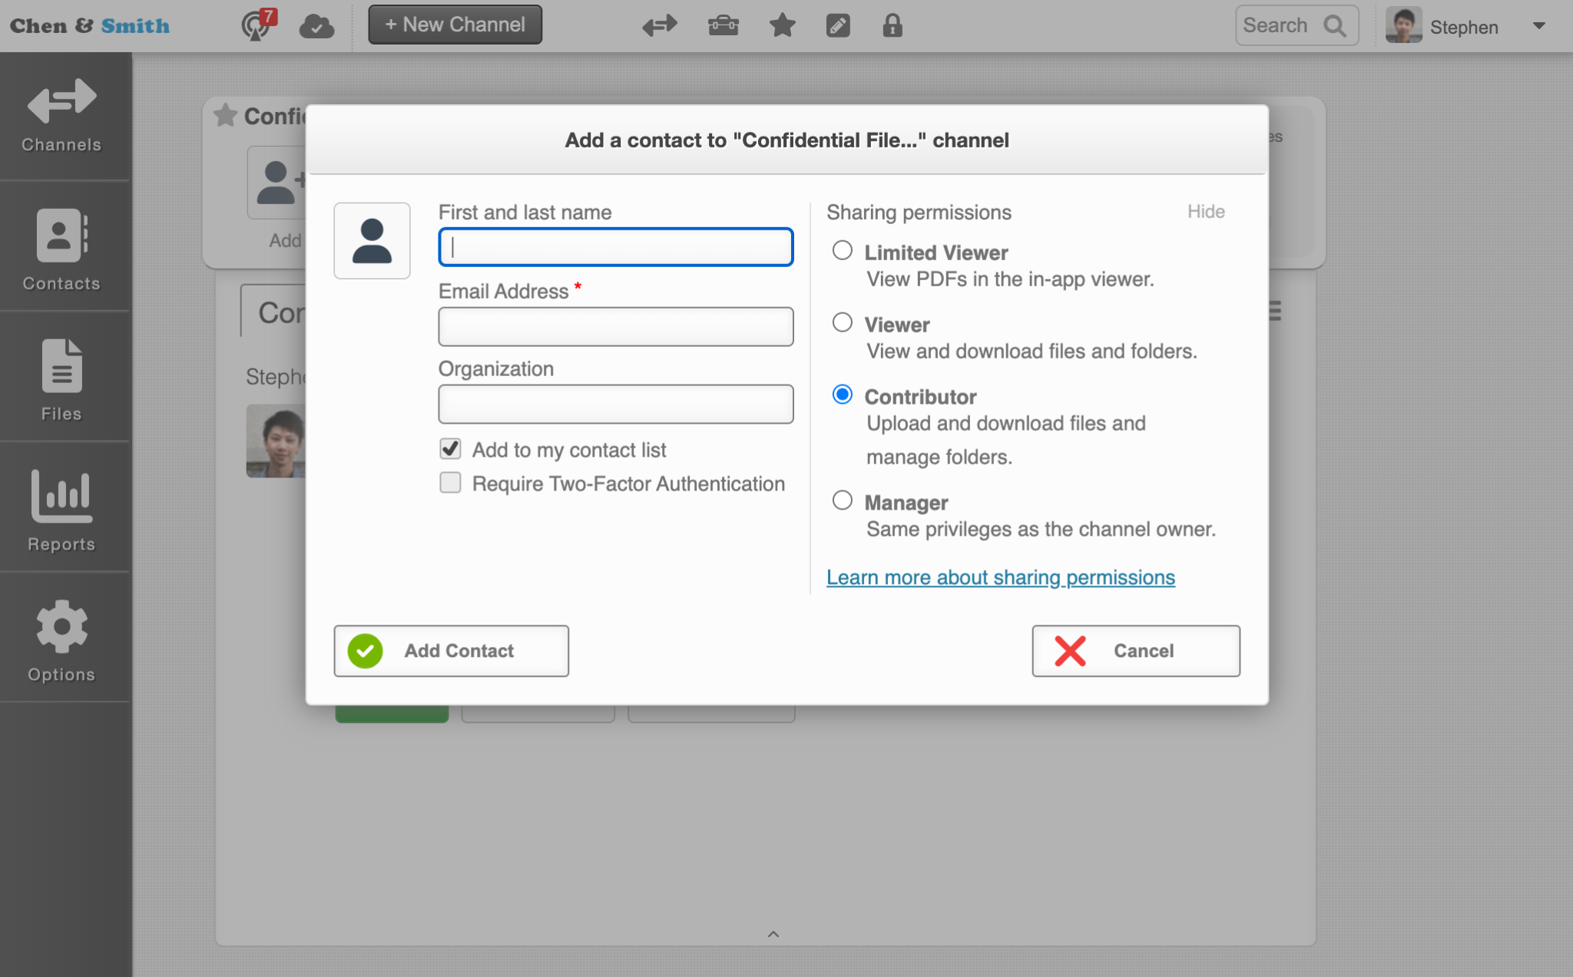Open the Stephen profile dropdown

tap(1538, 25)
